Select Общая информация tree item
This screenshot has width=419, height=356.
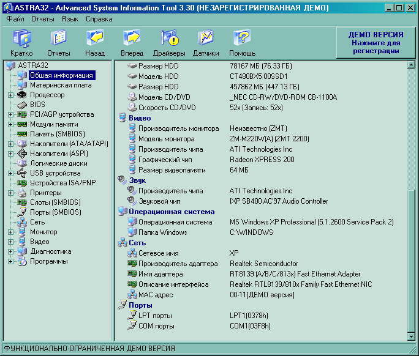coord(62,75)
